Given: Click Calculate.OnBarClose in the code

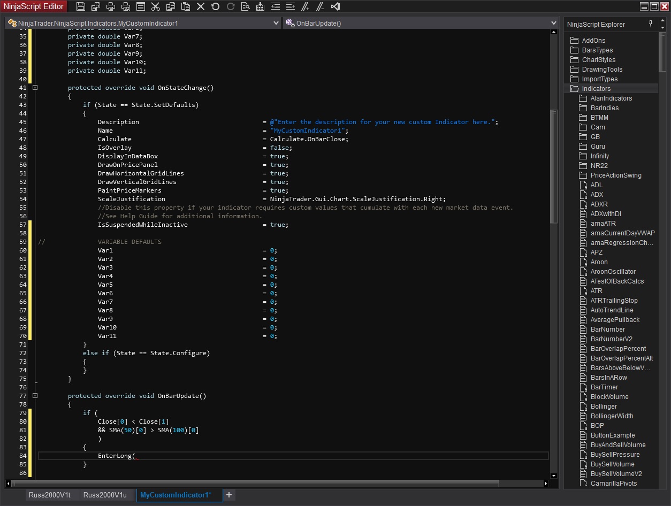Looking at the screenshot, I should (309, 139).
